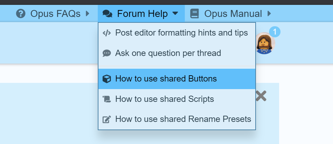Dismiss the banner with the gray X

[x=261, y=96]
